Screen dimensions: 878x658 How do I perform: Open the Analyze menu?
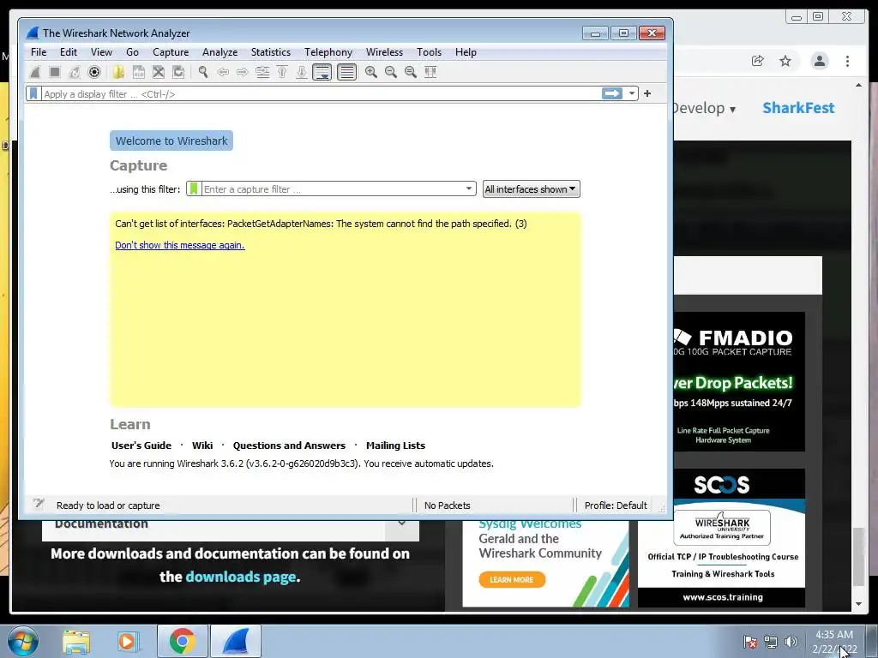(220, 52)
